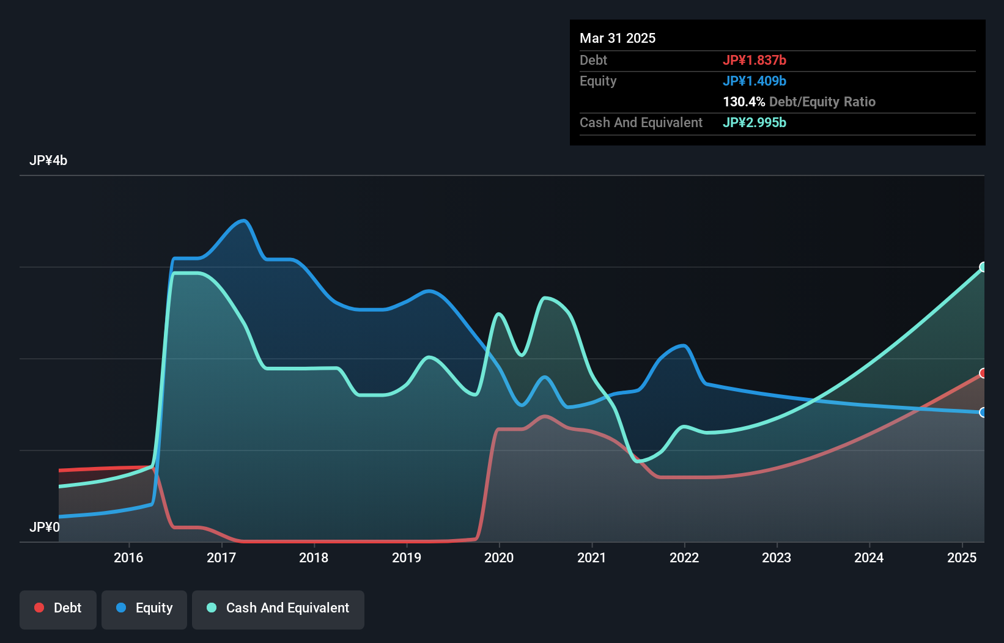Click the JP¥1.409b equity value
This screenshot has width=1004, height=643.
tap(755, 81)
